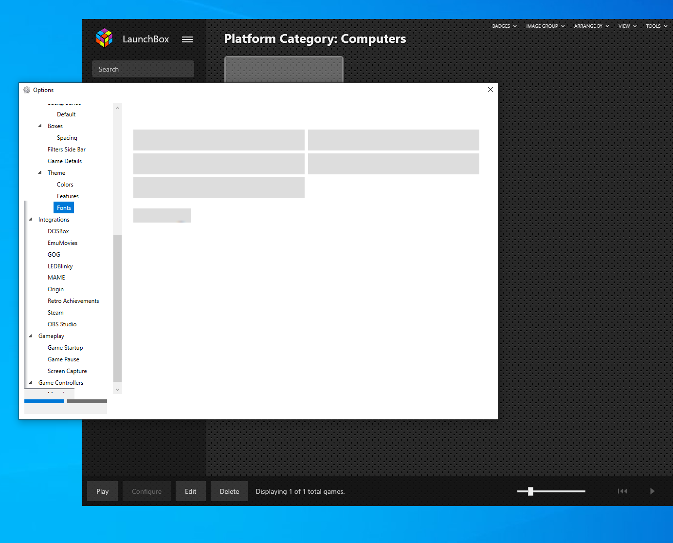The height and width of the screenshot is (543, 673).
Task: Open EmuMovies integration settings
Action: (62, 243)
